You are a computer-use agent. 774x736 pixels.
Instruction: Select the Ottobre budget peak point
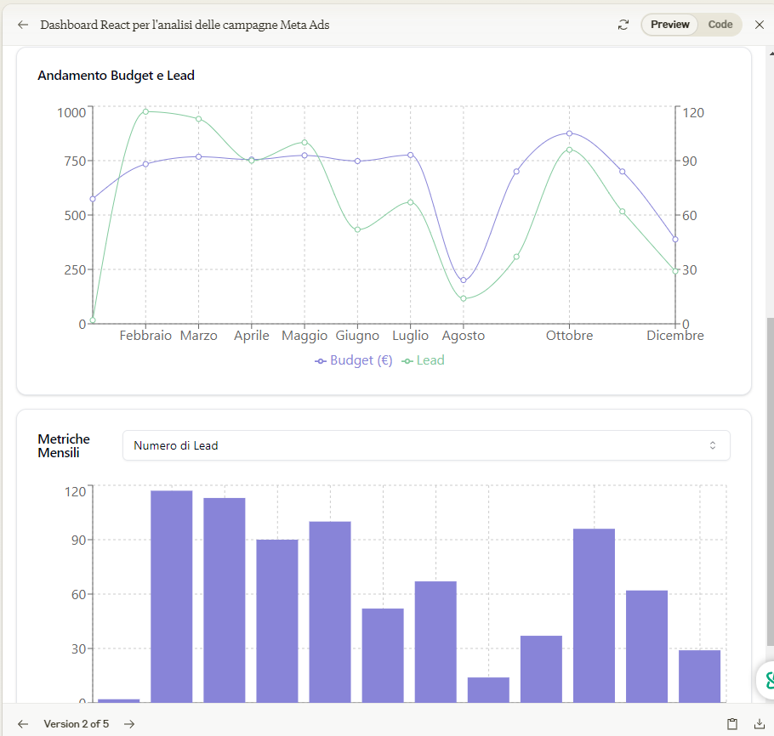(x=569, y=133)
